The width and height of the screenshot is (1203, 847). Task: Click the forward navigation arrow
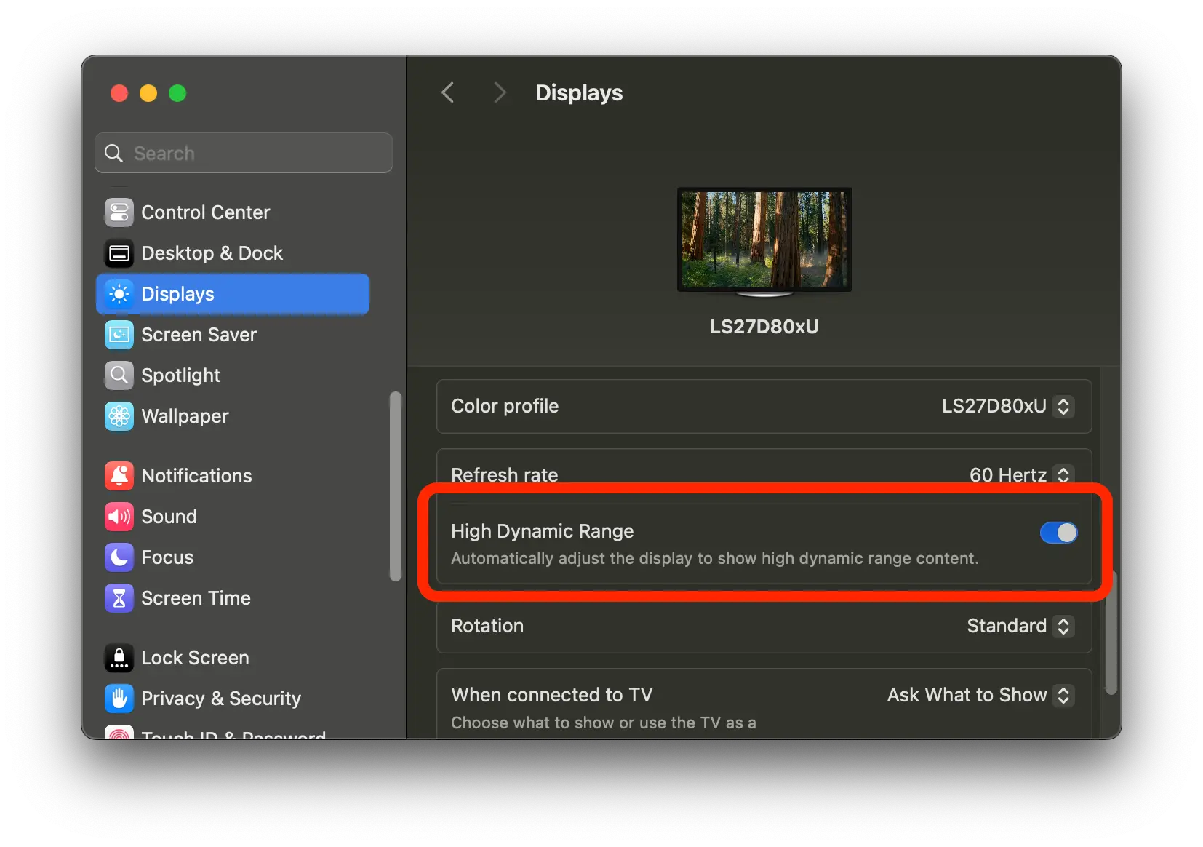499,93
